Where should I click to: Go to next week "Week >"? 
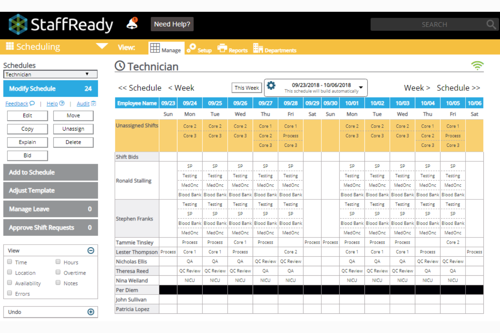pyautogui.click(x=417, y=88)
